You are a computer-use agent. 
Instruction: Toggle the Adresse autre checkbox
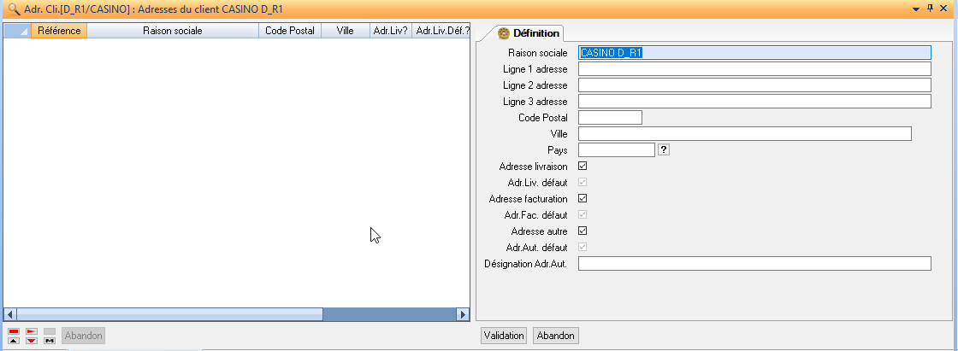pyautogui.click(x=582, y=231)
